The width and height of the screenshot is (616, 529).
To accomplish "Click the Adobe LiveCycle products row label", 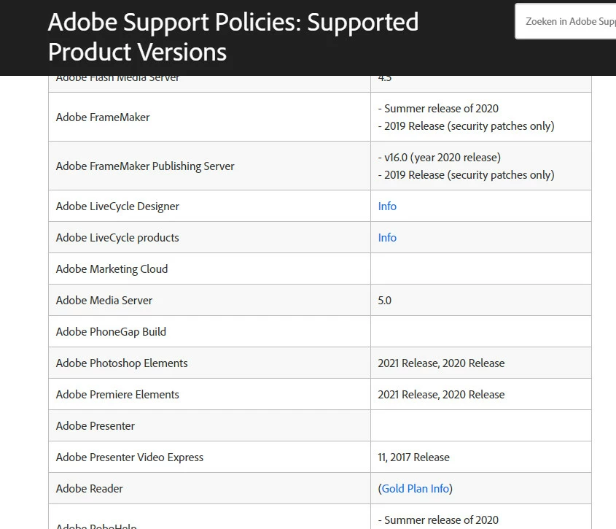I will pyautogui.click(x=117, y=238).
